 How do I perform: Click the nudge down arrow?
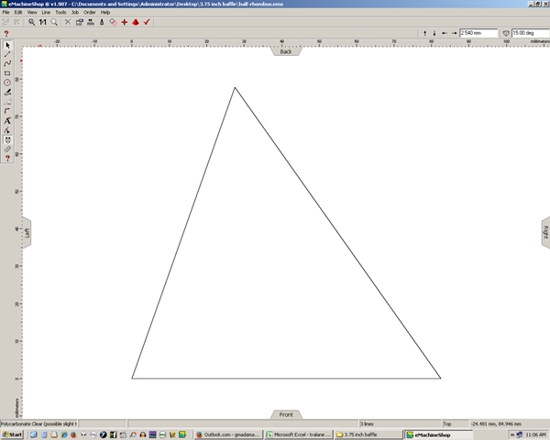[x=434, y=33]
